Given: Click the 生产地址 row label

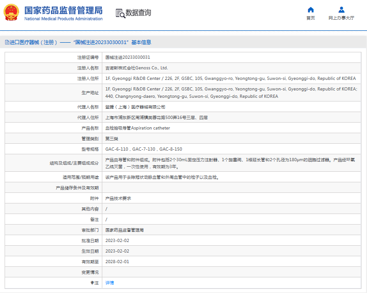Looking at the screenshot, I should (90, 93).
